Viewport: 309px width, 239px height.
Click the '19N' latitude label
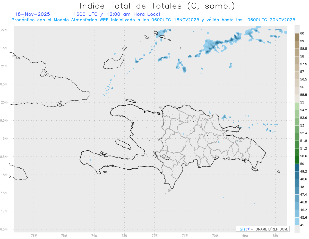4,139
